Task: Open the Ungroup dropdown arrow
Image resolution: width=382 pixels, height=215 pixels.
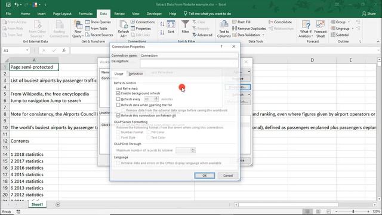Action: point(353,29)
